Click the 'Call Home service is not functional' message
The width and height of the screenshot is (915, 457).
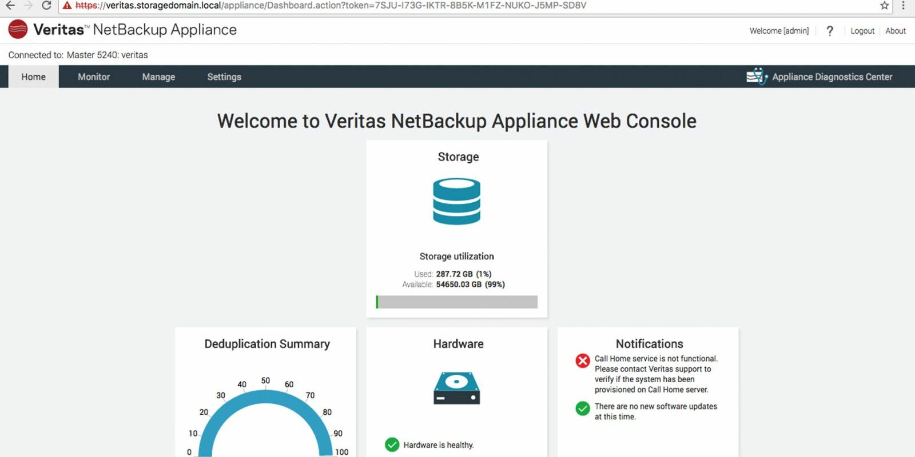click(656, 374)
